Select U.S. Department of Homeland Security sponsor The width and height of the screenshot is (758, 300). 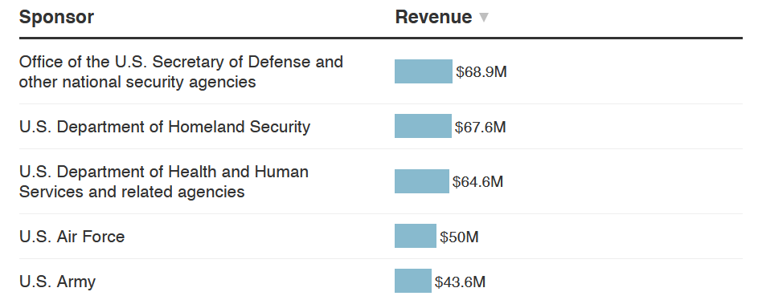(x=165, y=127)
